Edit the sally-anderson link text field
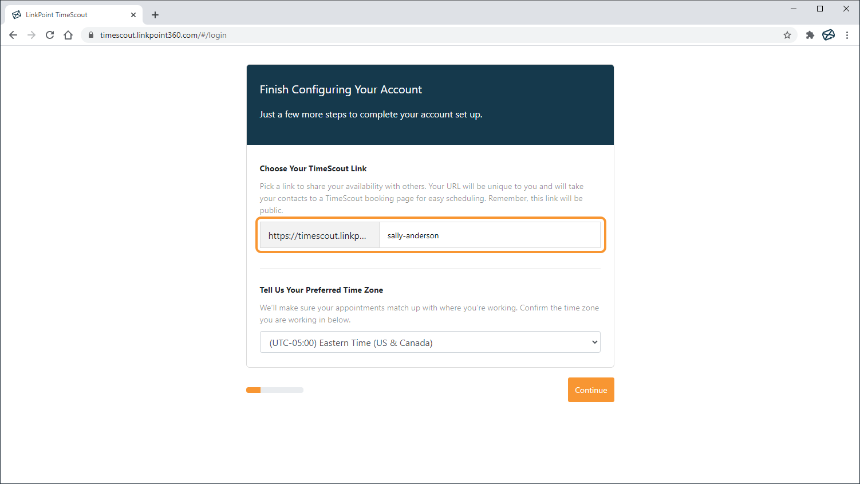The image size is (860, 484). coord(490,235)
